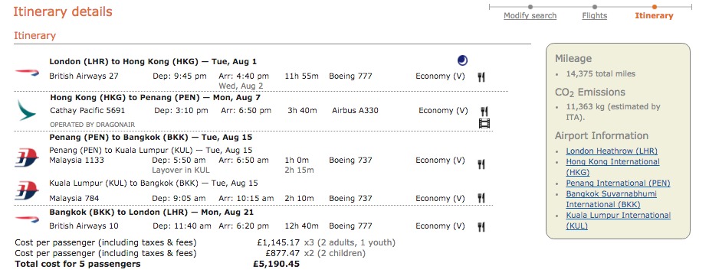This screenshot has width=709, height=276.
Task: Click meal icon for Malaysia 1133
Action: (481, 164)
